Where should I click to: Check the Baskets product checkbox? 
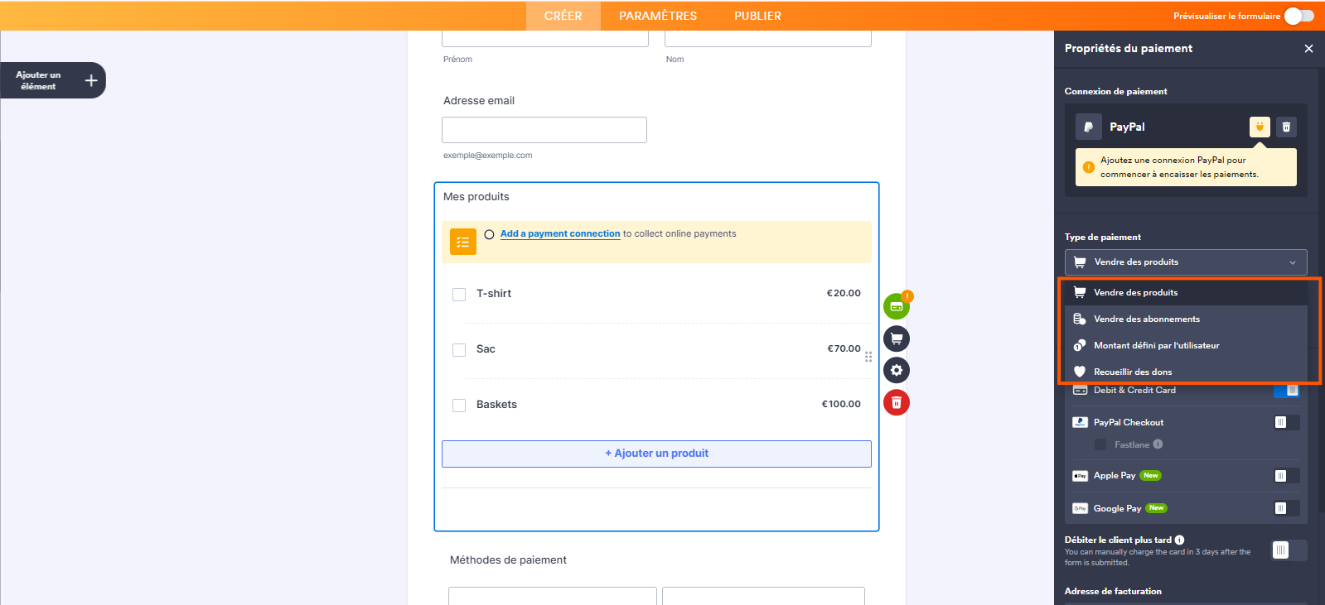pos(459,406)
